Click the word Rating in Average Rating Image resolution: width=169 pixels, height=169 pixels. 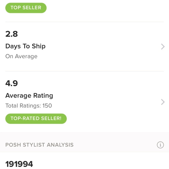pyautogui.click(x=43, y=96)
